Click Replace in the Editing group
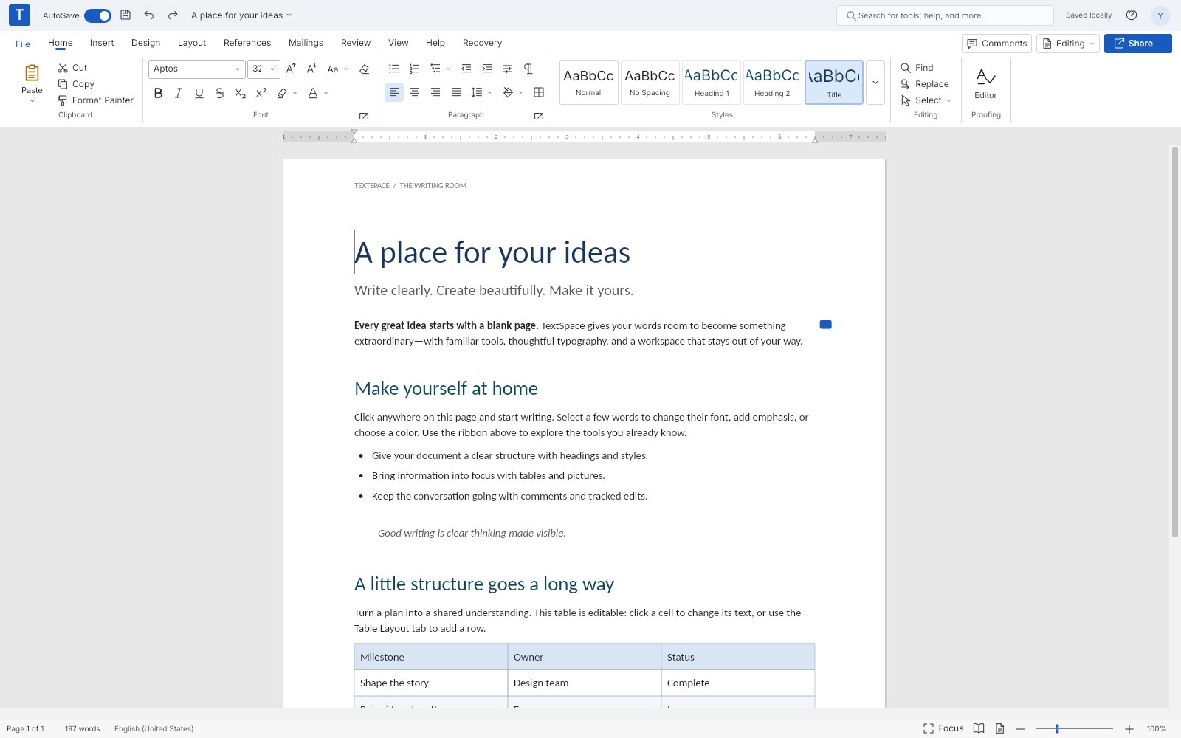The height and width of the screenshot is (738, 1181). (x=925, y=84)
